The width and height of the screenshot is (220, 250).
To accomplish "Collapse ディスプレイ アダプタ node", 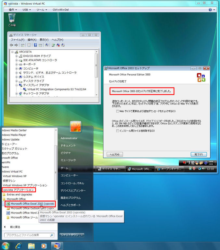I will point(16,85).
